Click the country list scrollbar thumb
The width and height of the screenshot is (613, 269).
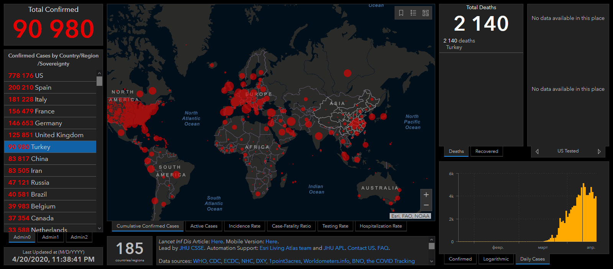coord(99,81)
